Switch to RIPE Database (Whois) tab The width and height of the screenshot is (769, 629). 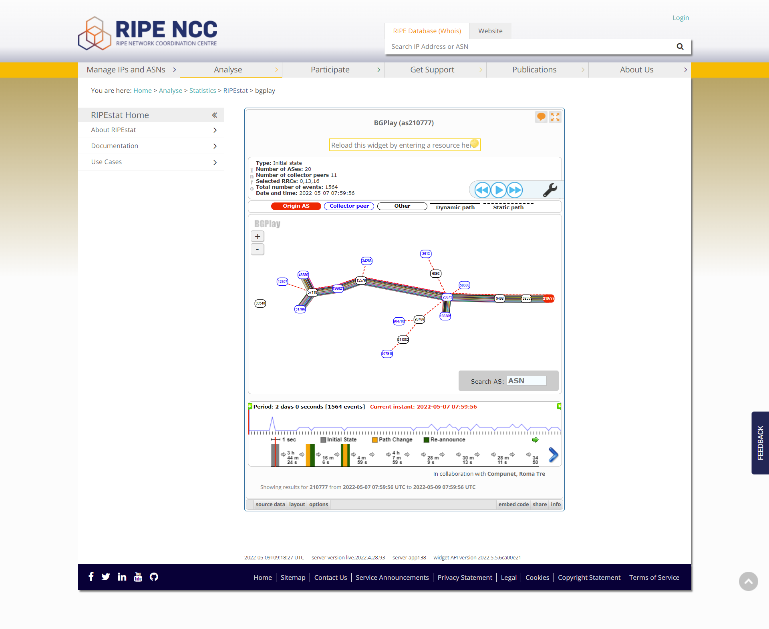[427, 31]
